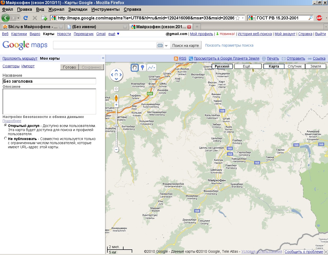Image resolution: width=328 pixels, height=255 pixels.
Task: Open the Файл menu
Action: click(x=7, y=9)
